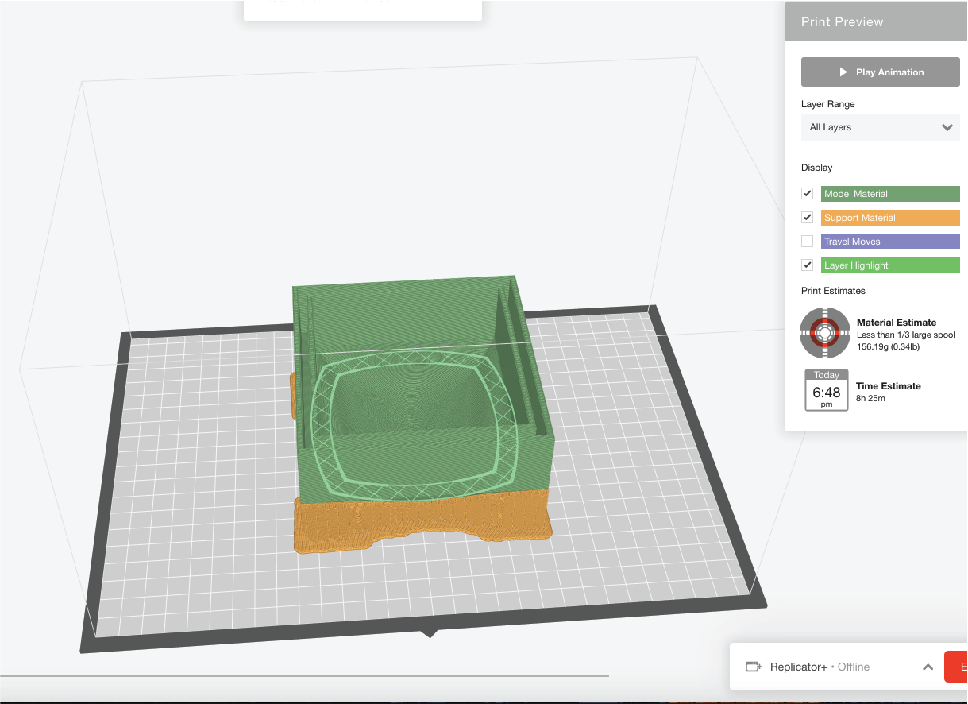Image resolution: width=968 pixels, height=704 pixels.
Task: Click the spool Material Estimate icon
Action: tap(825, 333)
